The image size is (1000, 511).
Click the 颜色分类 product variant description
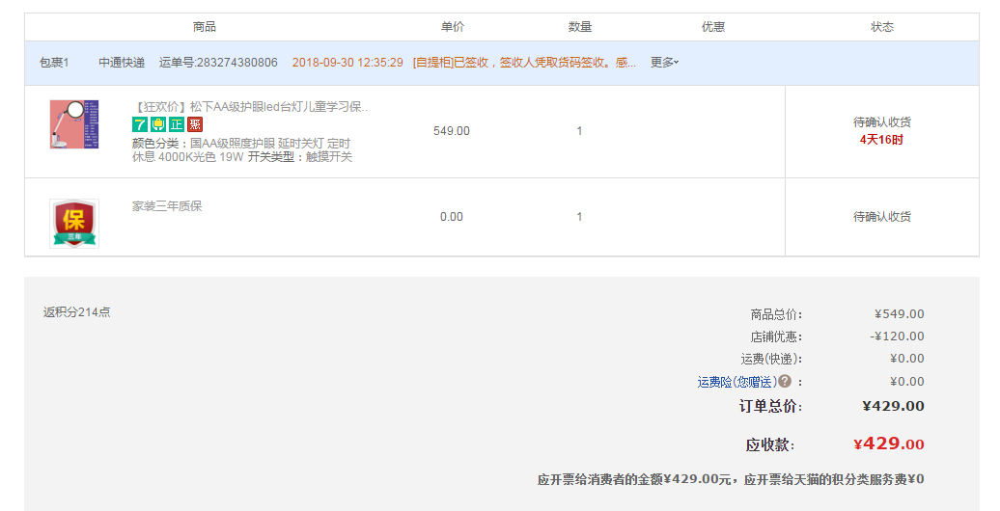[242, 150]
